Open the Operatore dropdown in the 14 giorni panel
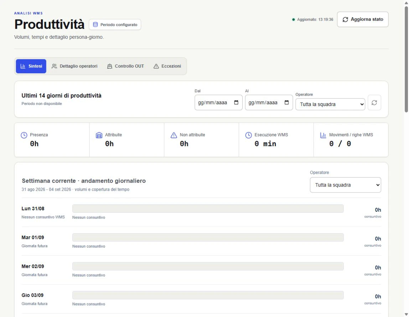The height and width of the screenshot is (317, 409). pos(330,104)
